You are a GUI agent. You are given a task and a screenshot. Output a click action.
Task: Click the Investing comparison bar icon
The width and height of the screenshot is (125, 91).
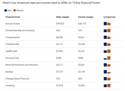(107, 85)
